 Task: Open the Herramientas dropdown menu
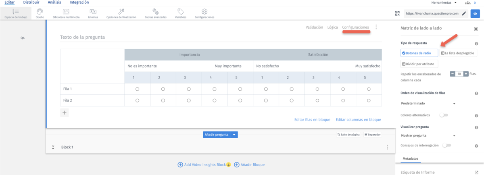click(x=444, y=3)
